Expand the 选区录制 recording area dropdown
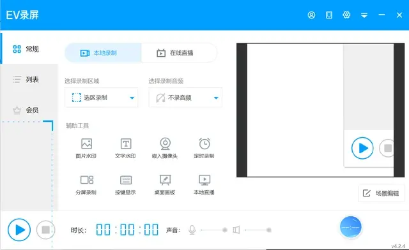The image size is (409, 250). point(101,98)
